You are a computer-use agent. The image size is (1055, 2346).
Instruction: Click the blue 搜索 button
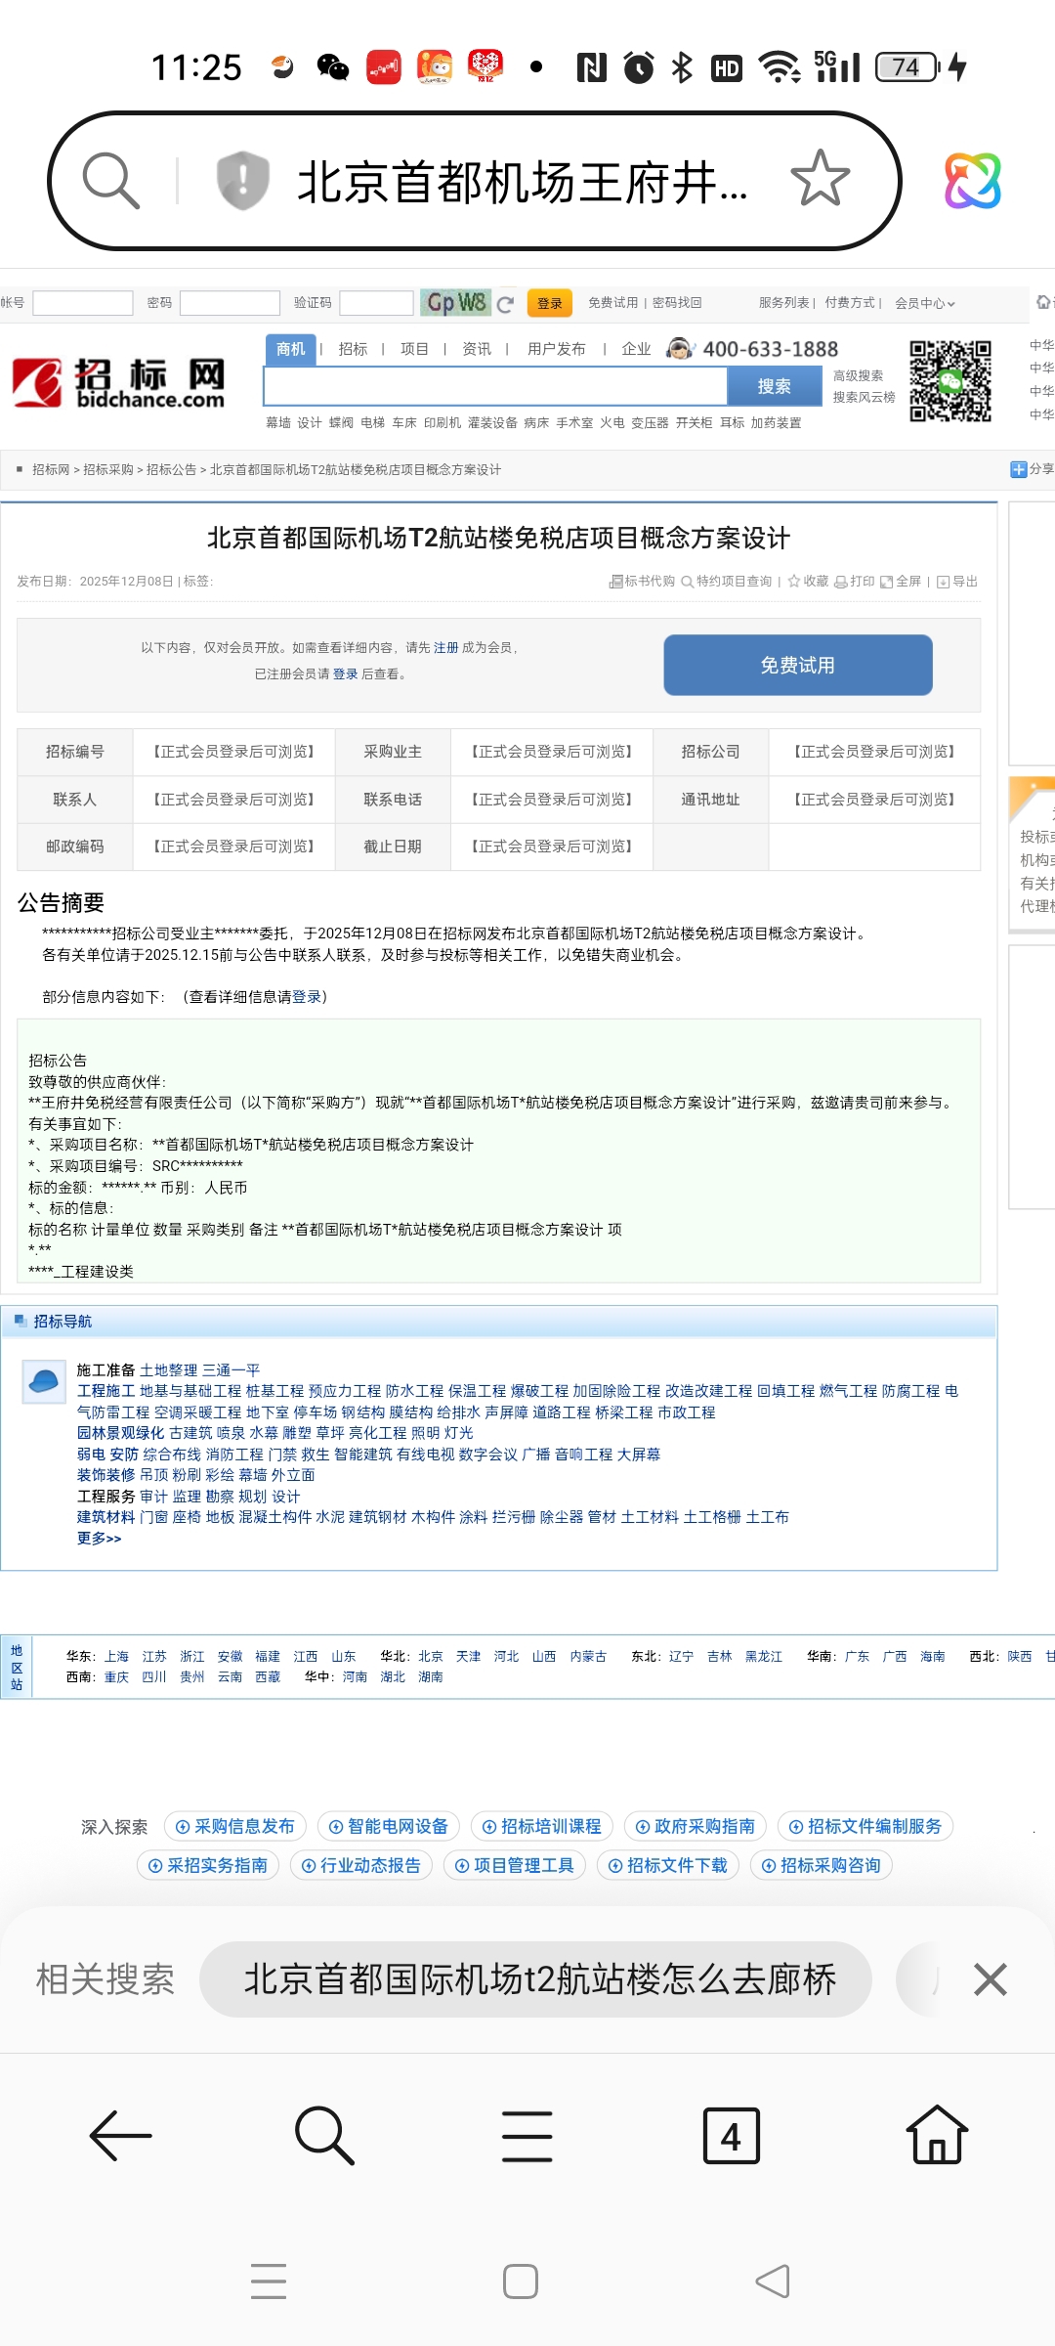click(x=775, y=386)
